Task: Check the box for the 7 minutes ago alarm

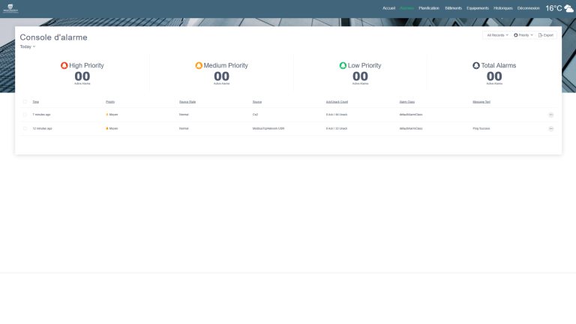Action: [25, 115]
